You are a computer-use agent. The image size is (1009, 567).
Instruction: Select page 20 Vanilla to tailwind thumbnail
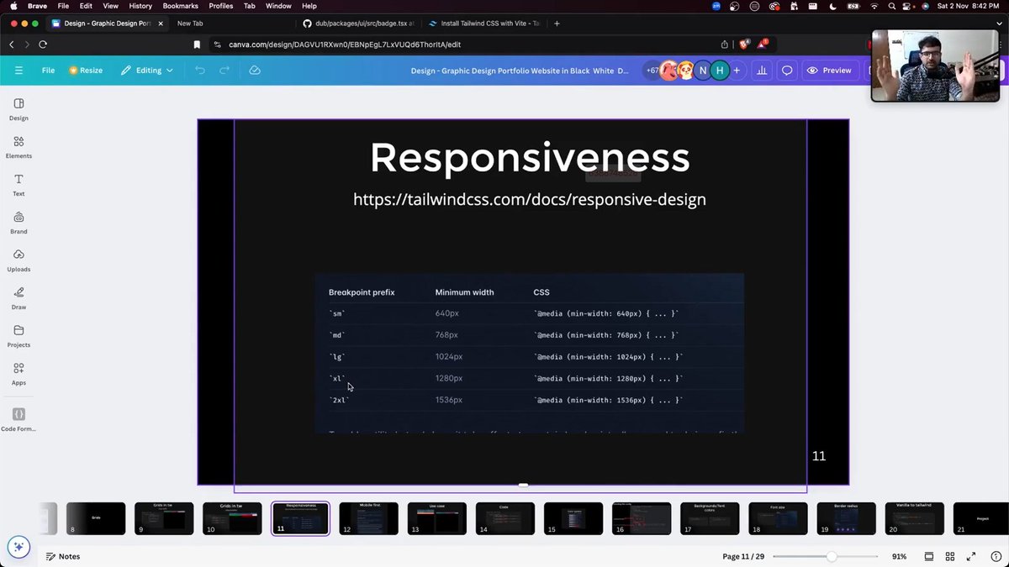(x=914, y=518)
